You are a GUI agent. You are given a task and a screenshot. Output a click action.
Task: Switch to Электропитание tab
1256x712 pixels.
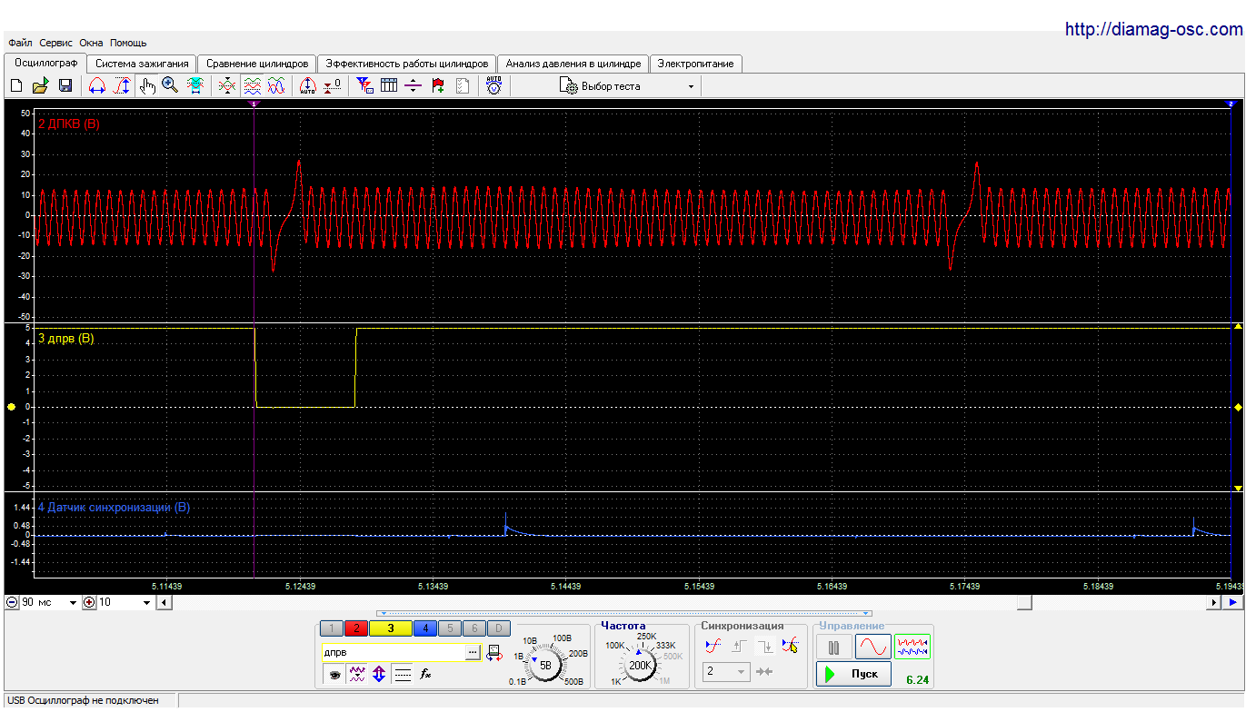(697, 64)
